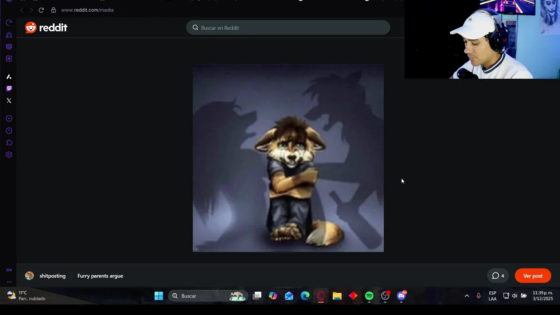This screenshot has width=560, height=315.
Task: Open Opera settings gear in sidebar
Action: point(9,155)
